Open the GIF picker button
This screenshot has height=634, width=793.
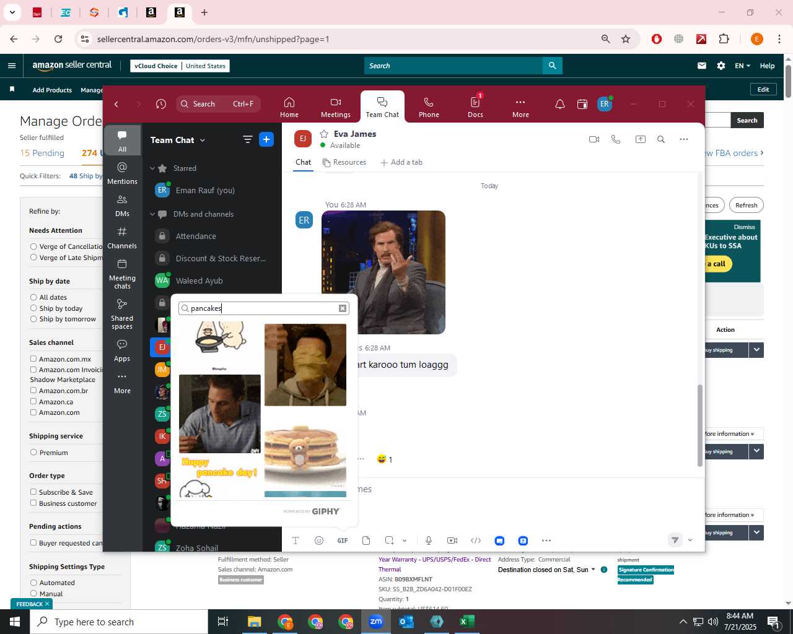point(343,541)
